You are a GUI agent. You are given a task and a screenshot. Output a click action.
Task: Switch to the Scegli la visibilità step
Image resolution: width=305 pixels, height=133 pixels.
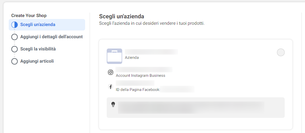(x=40, y=49)
